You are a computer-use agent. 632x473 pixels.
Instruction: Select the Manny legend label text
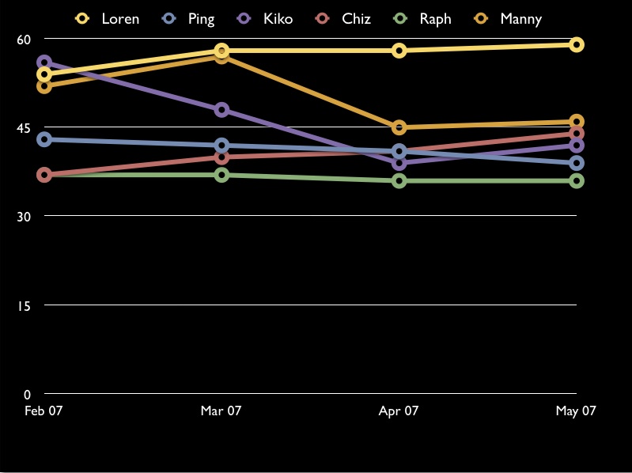pos(521,19)
